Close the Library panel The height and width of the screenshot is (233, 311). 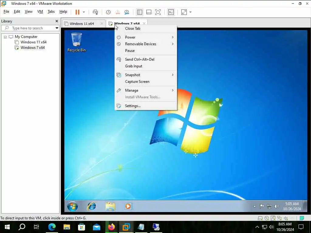pyautogui.click(x=57, y=21)
